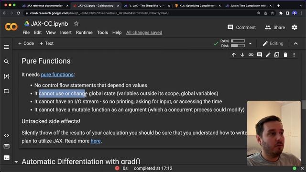Screen dimensions: 306x172
Task: Open the table of contents sidebar panel
Action: pos(6,47)
